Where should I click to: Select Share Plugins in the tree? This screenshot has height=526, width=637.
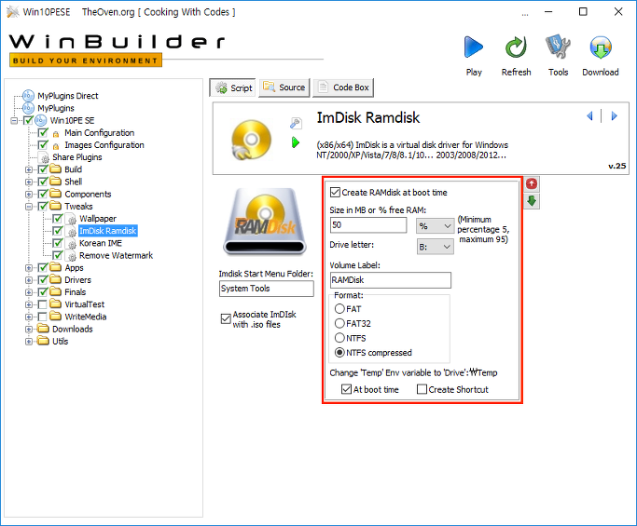pyautogui.click(x=76, y=157)
